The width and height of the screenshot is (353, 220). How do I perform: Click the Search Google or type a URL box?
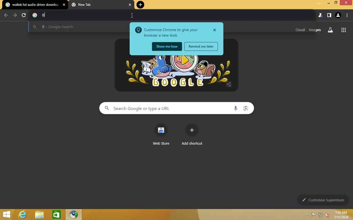(x=176, y=108)
